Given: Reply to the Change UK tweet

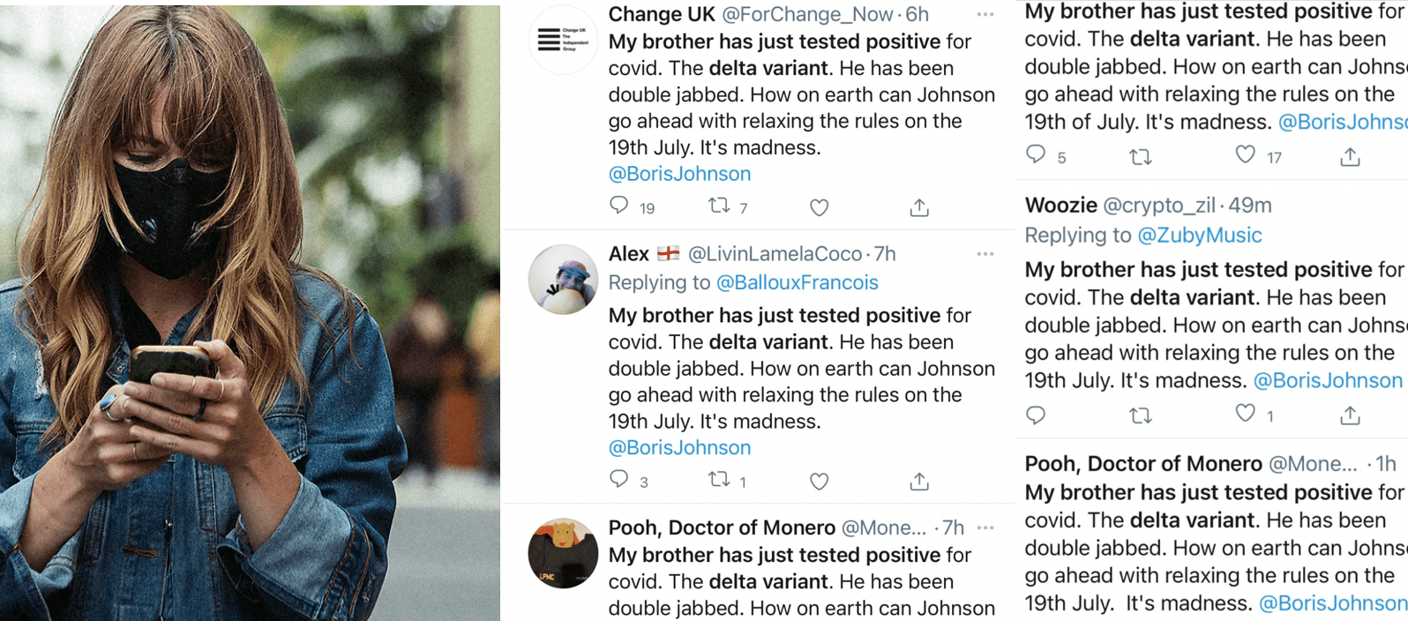Looking at the screenshot, I should [619, 206].
